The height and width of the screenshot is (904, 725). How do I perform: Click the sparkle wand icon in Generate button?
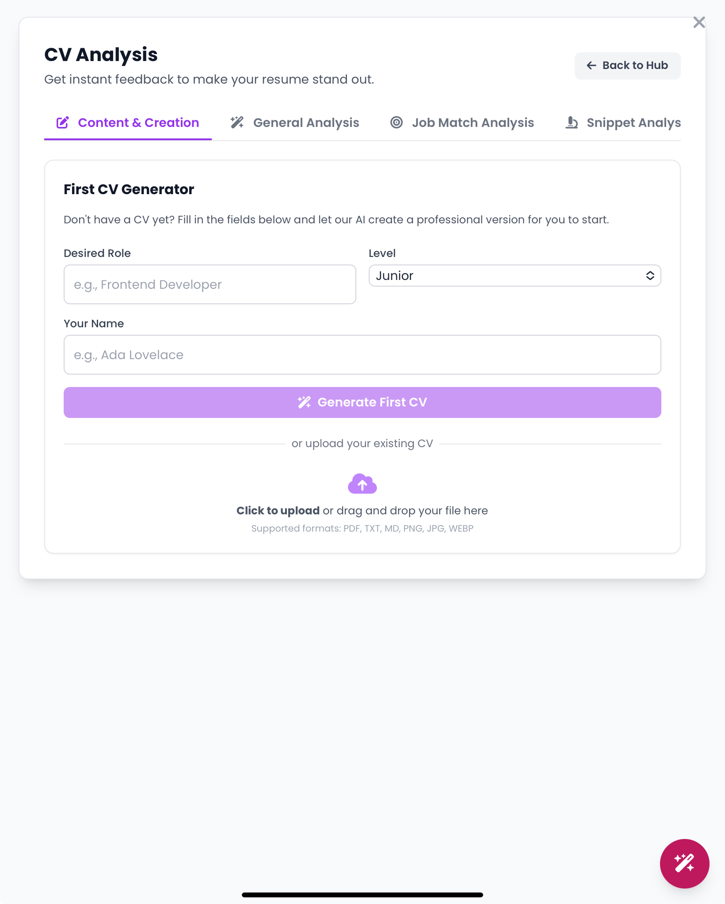(304, 402)
